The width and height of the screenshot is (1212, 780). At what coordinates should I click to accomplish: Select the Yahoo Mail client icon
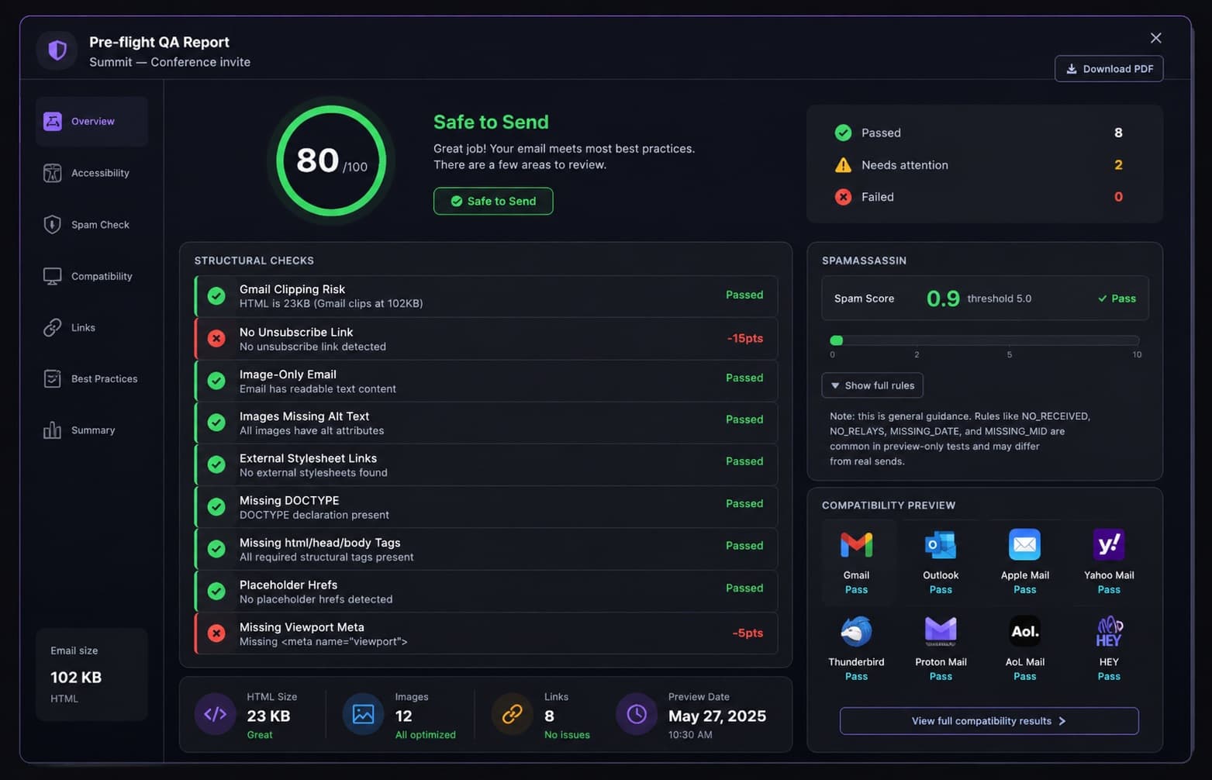(1109, 544)
